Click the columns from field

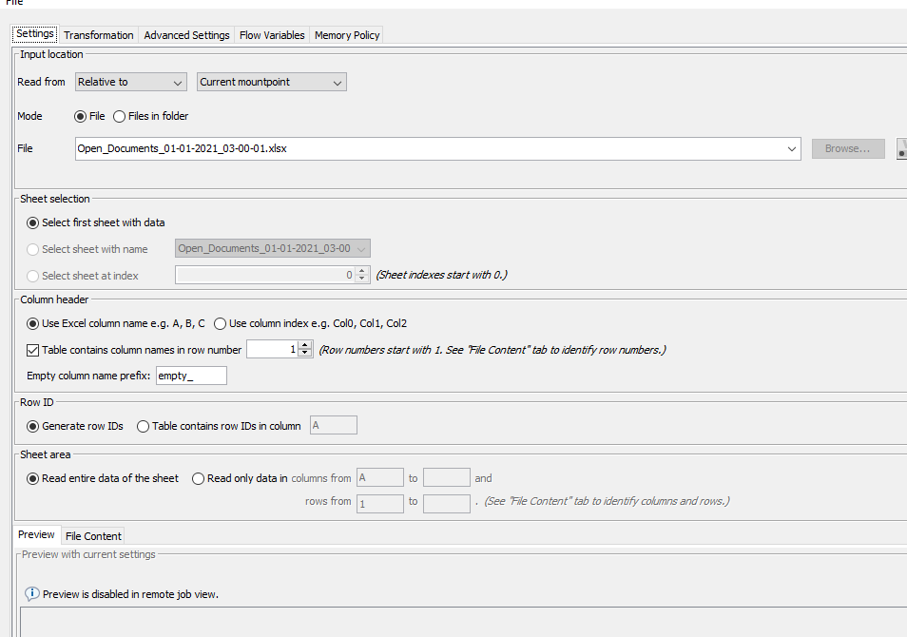(x=380, y=477)
